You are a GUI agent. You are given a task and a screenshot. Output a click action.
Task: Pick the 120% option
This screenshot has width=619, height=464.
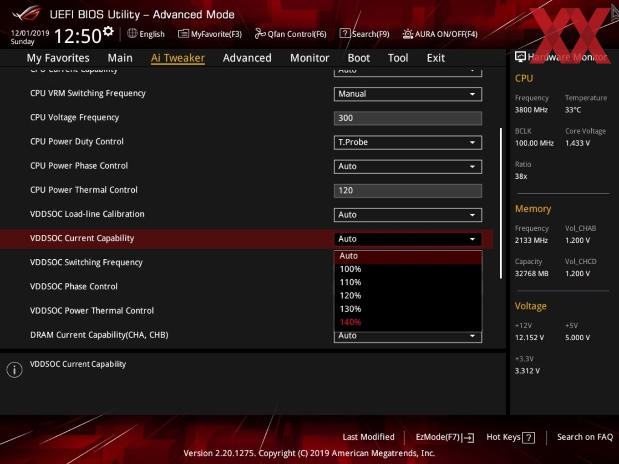pyautogui.click(x=408, y=296)
